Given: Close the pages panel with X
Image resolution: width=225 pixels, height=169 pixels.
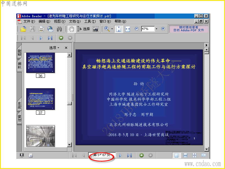Looking at the screenshot, I should (x=66, y=48).
